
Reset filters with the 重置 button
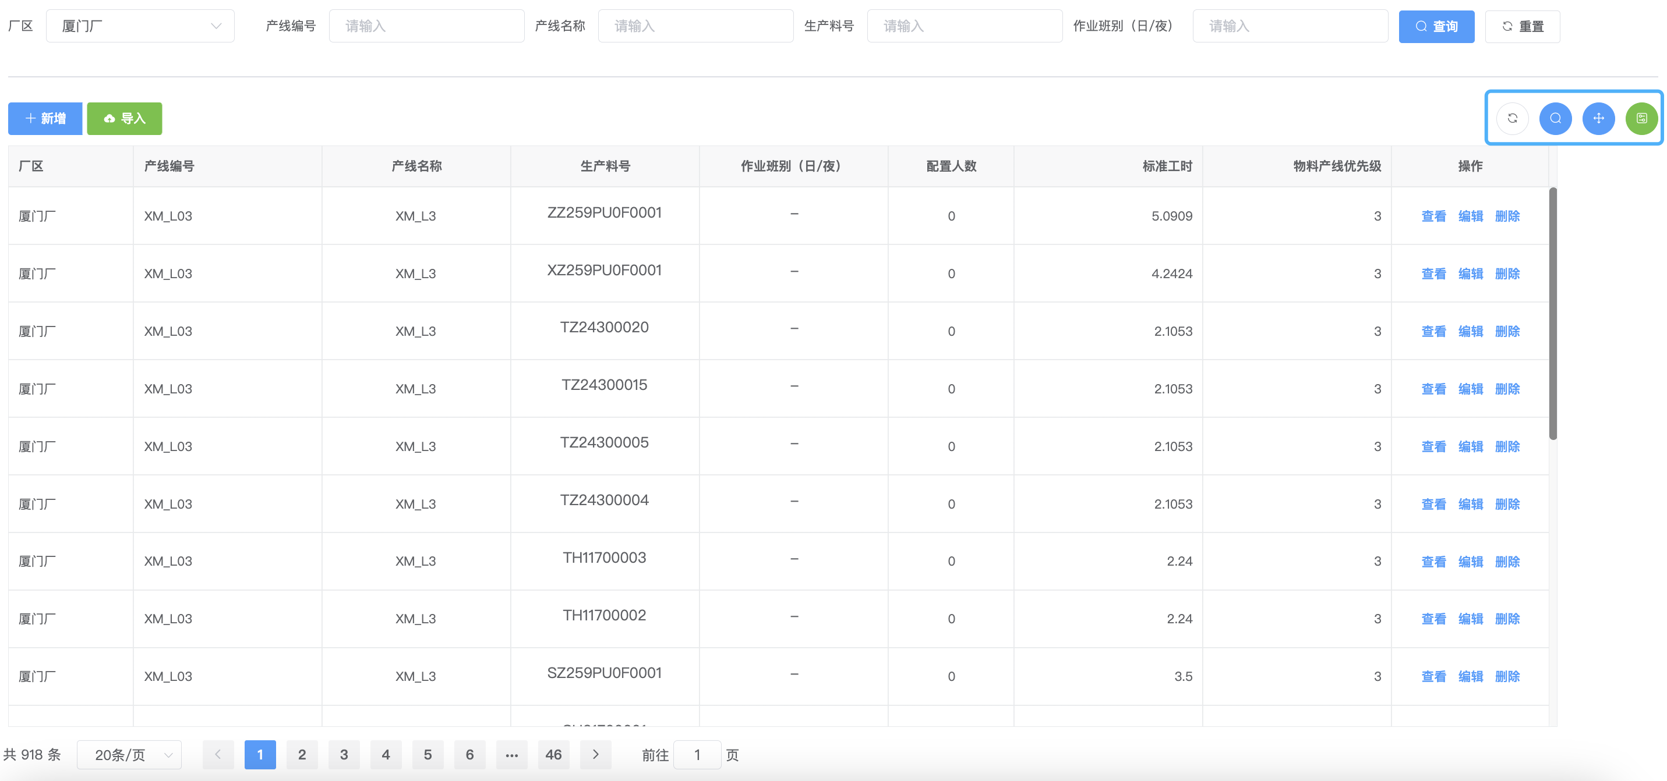(1522, 27)
